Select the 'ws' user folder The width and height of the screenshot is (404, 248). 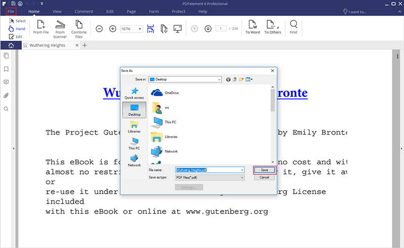[160, 107]
